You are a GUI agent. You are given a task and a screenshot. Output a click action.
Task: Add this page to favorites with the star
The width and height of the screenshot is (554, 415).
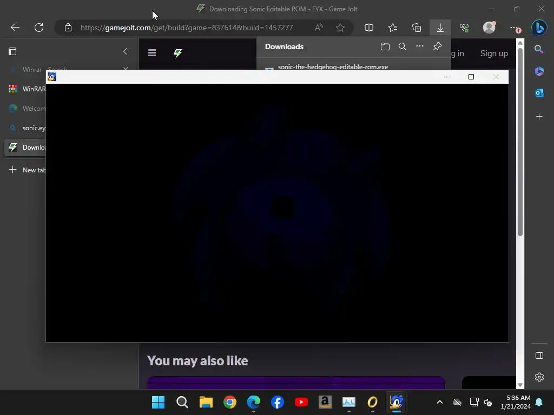(x=340, y=28)
